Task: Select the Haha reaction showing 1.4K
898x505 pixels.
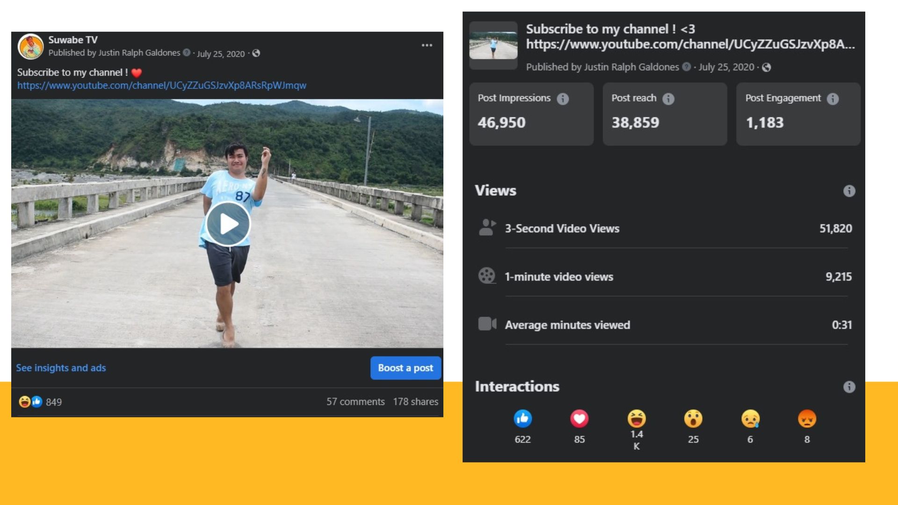Action: (x=636, y=418)
